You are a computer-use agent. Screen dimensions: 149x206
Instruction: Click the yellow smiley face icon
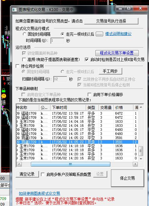point(4,96)
